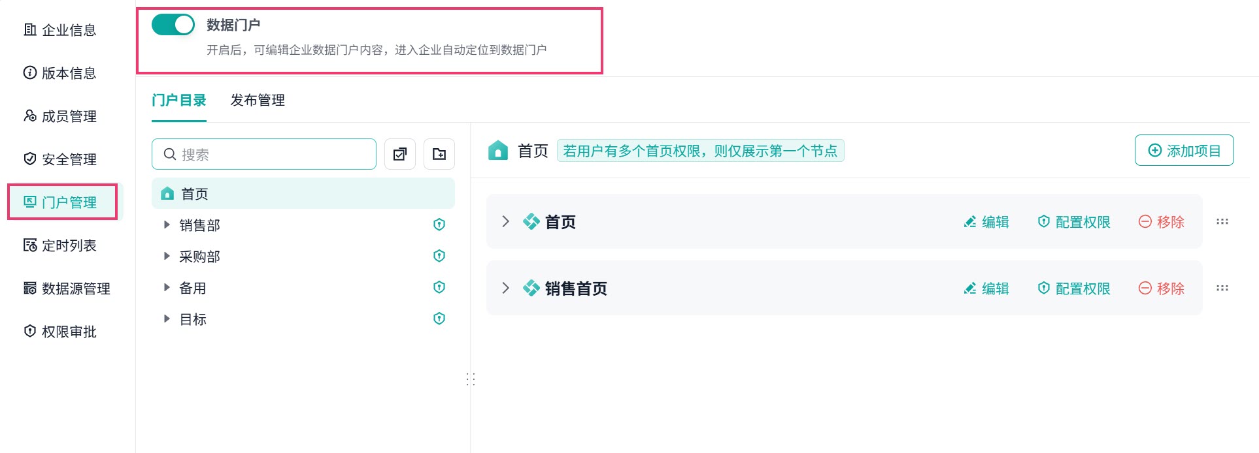Click the drag handle icon on 销售首页 card
The height and width of the screenshot is (453, 1259).
pos(1222,289)
